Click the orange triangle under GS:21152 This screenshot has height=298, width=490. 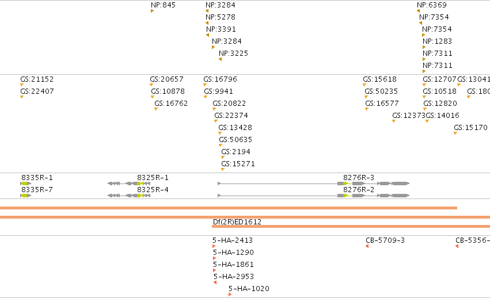(x=21, y=85)
